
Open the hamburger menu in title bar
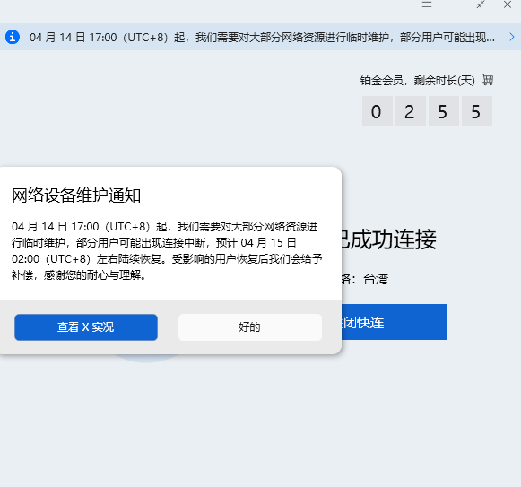point(427,4)
